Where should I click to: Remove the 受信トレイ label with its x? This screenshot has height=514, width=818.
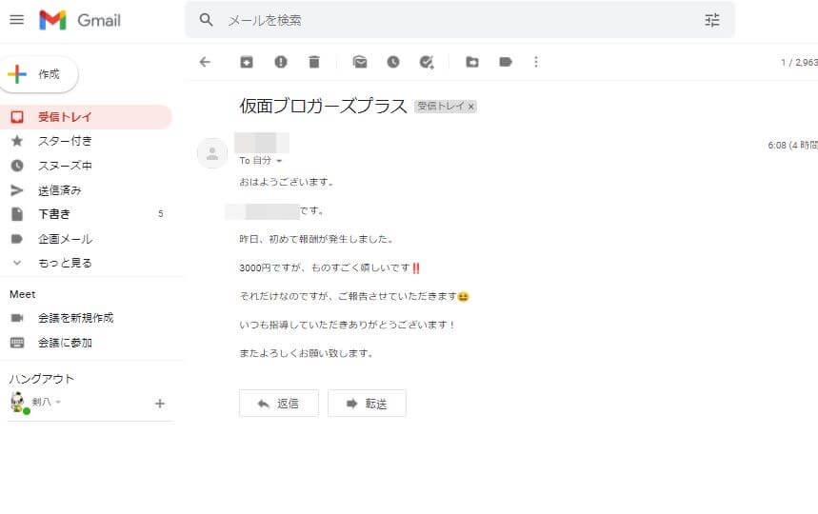[x=470, y=107]
